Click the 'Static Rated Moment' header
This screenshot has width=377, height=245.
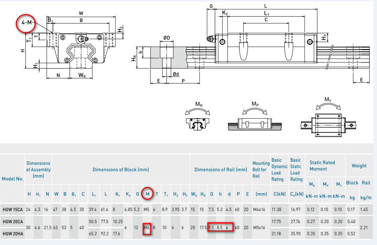click(x=322, y=166)
